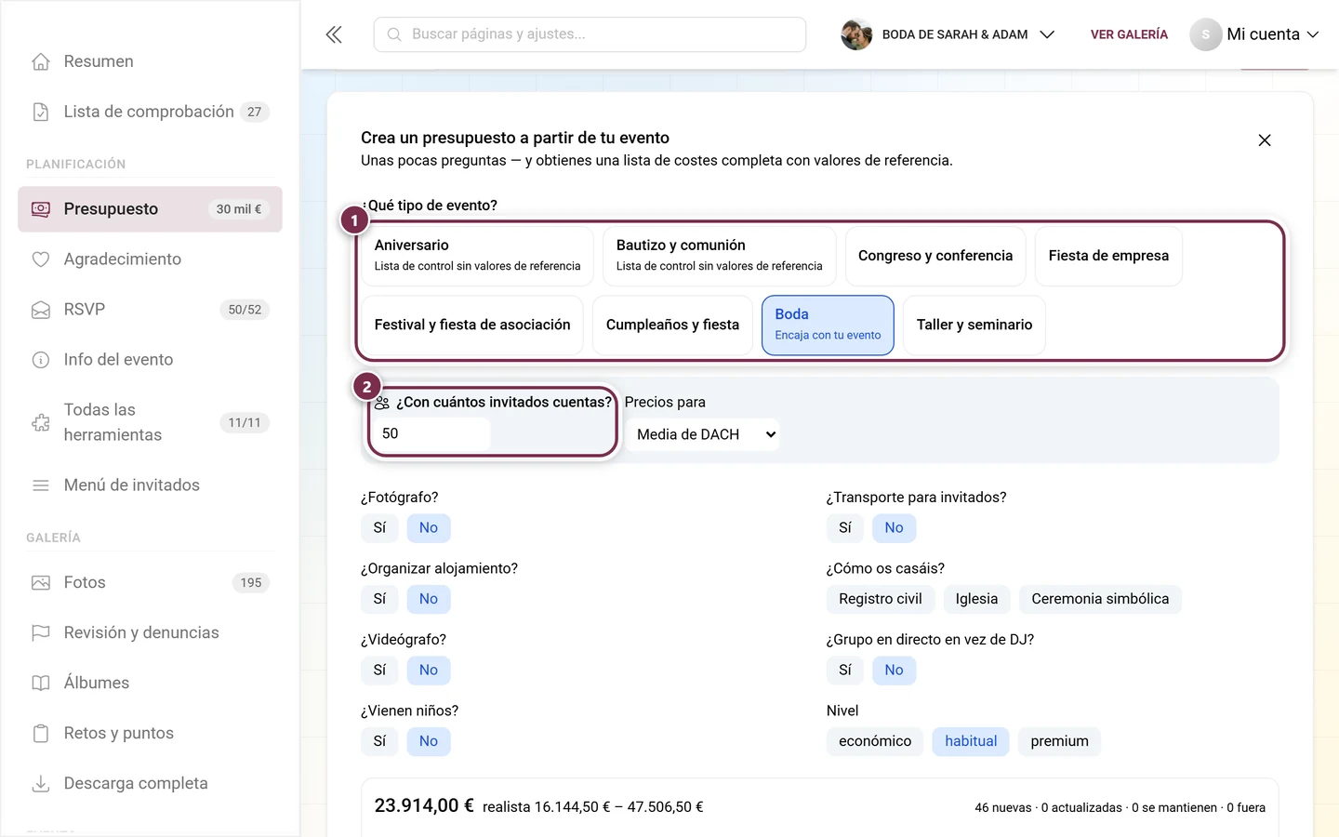The height and width of the screenshot is (837, 1339).
Task: Open Agradecimiento in the sidebar
Action: (150, 259)
